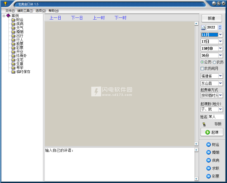This screenshot has width=227, height=183.
Task: Open the 终身卦 folder icon
Action: 13,56
